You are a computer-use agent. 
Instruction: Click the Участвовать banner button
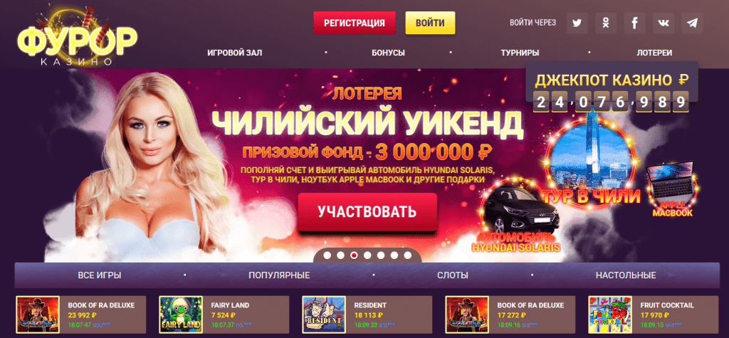(367, 212)
